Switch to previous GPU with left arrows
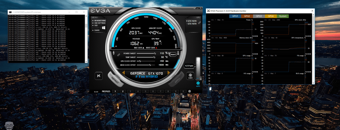 click(x=124, y=73)
